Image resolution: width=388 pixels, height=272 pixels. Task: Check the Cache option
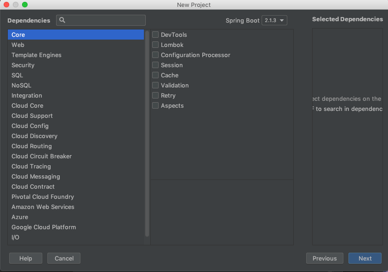point(155,75)
